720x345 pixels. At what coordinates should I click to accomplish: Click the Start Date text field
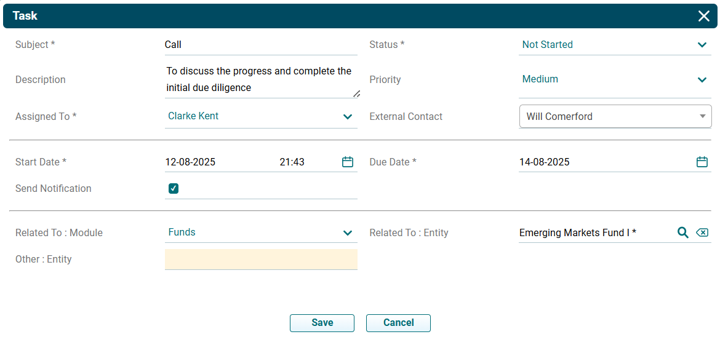209,162
